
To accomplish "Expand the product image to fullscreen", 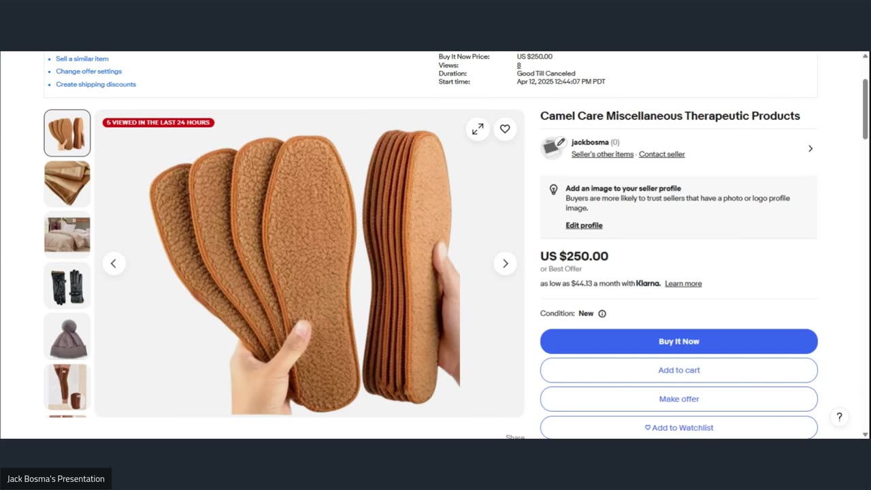I will coord(478,129).
